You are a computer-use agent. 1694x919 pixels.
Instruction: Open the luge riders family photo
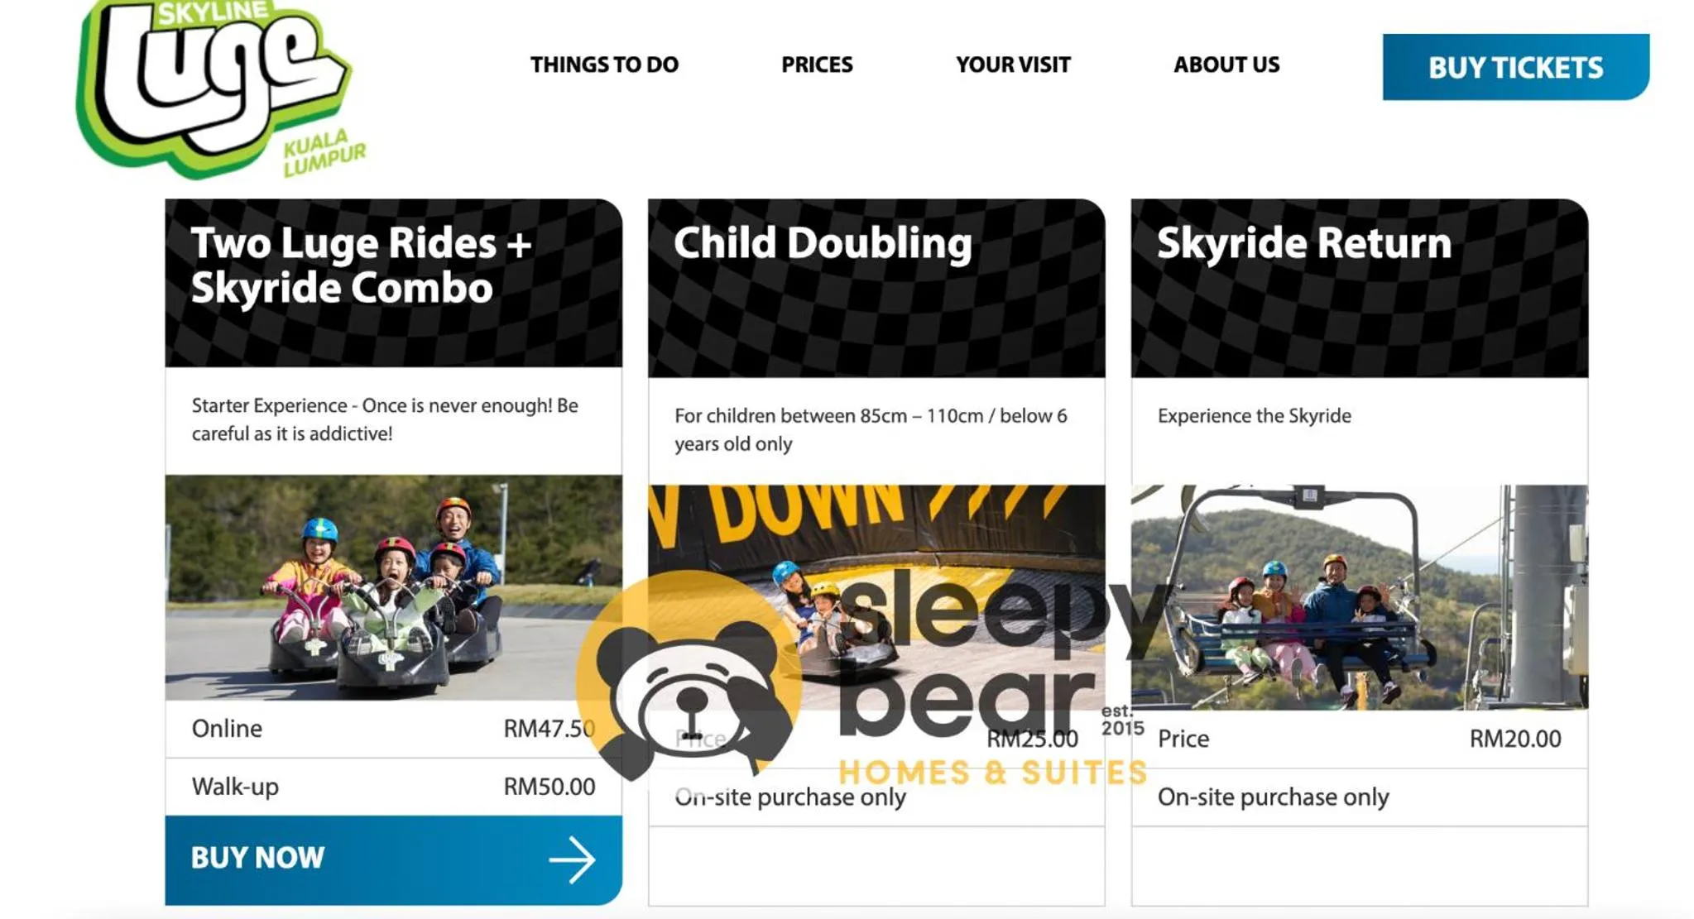pyautogui.click(x=393, y=587)
